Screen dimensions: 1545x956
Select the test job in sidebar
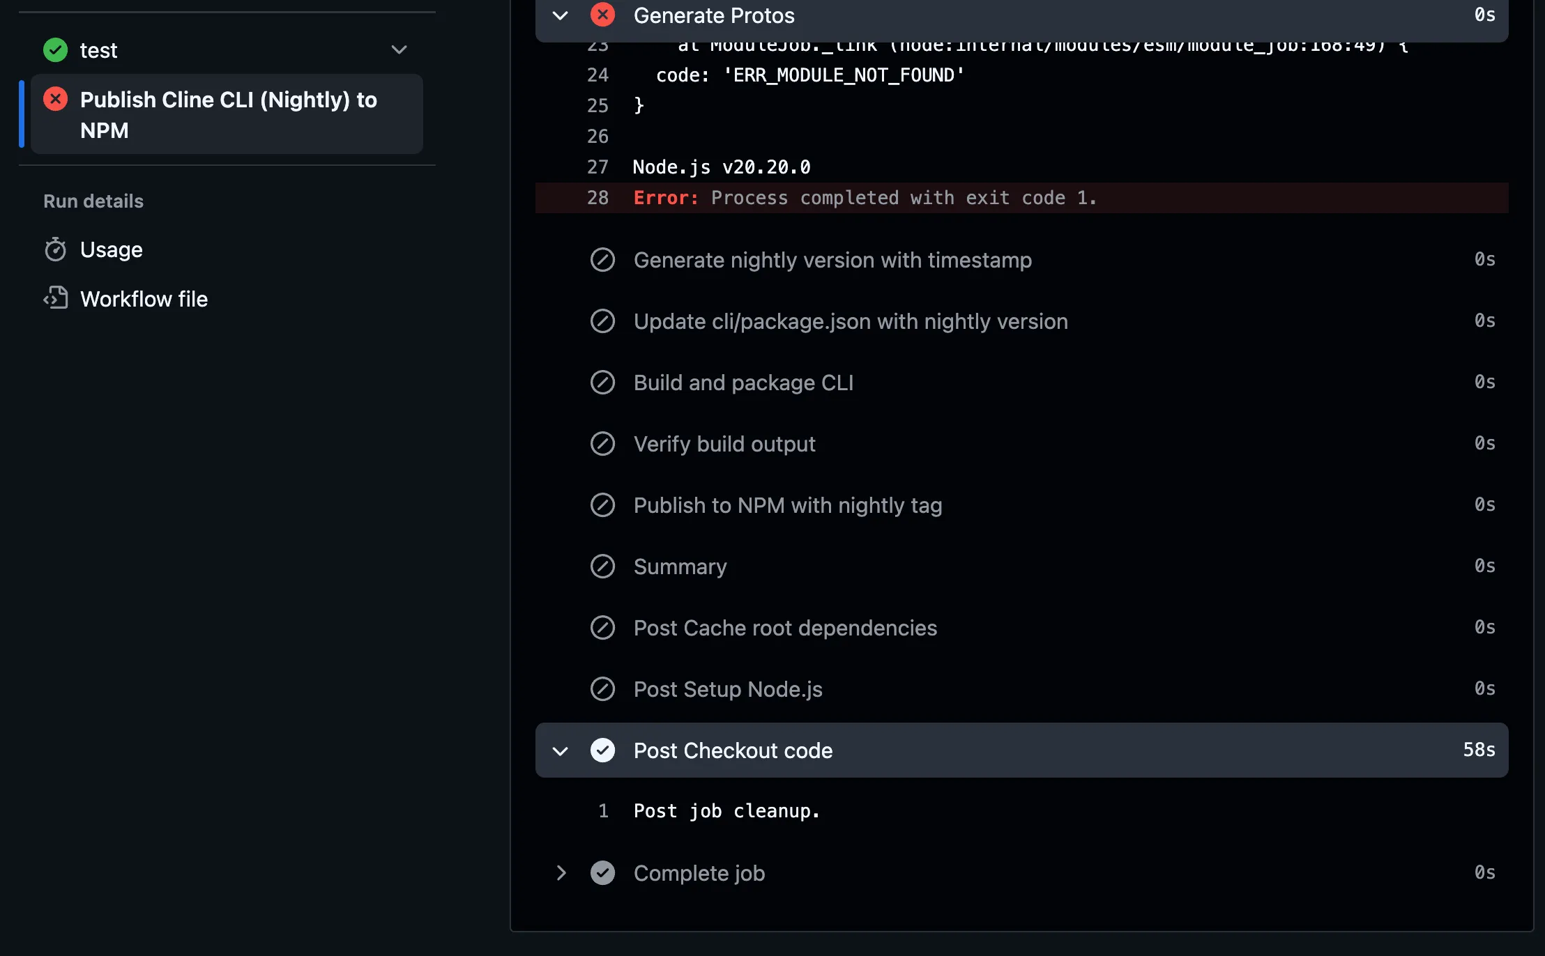pyautogui.click(x=99, y=50)
